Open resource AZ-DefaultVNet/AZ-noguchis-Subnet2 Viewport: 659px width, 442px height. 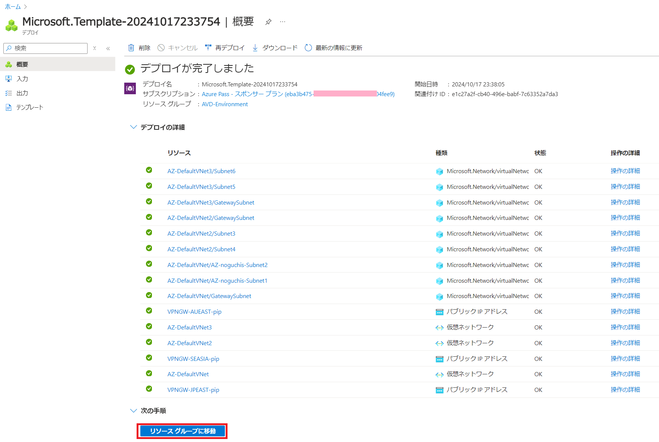[x=217, y=265]
